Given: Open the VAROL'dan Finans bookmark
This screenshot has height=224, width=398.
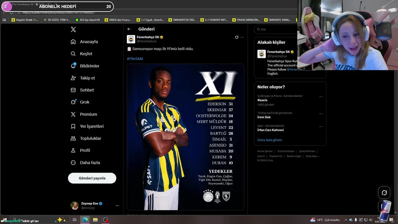Looking at the screenshot, I should coord(118,20).
